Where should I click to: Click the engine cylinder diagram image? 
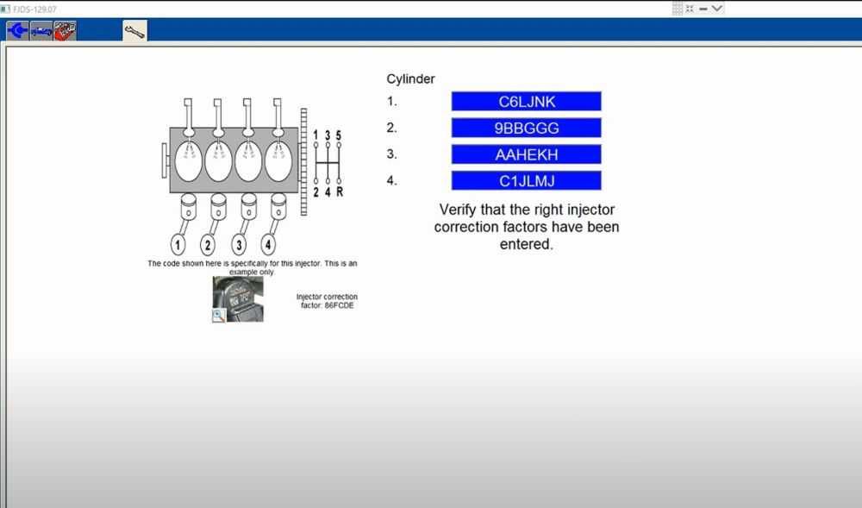[253, 177]
